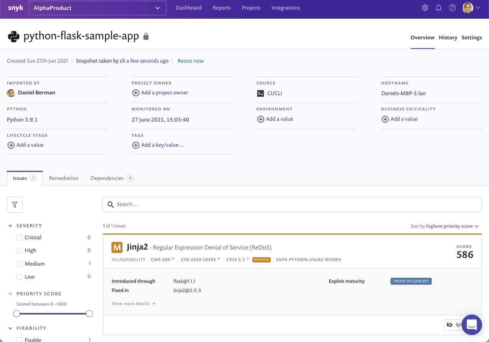
Task: Open Sort by highest priority score dropdown
Action: pos(444,226)
